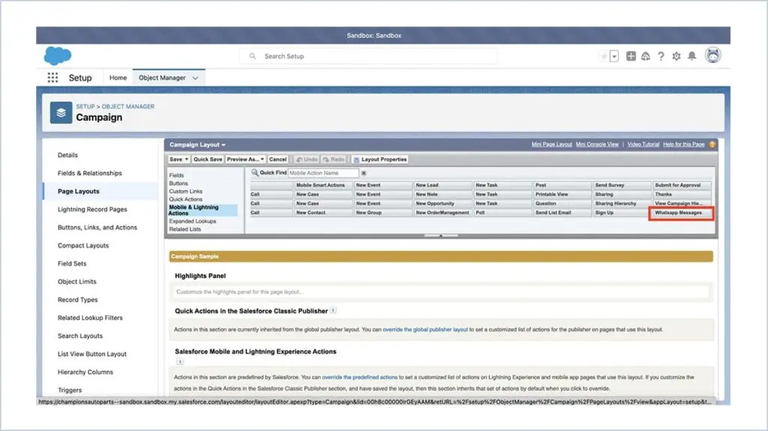The image size is (768, 431).
Task: Select the Mobile Smart Actions item
Action: pos(322,185)
